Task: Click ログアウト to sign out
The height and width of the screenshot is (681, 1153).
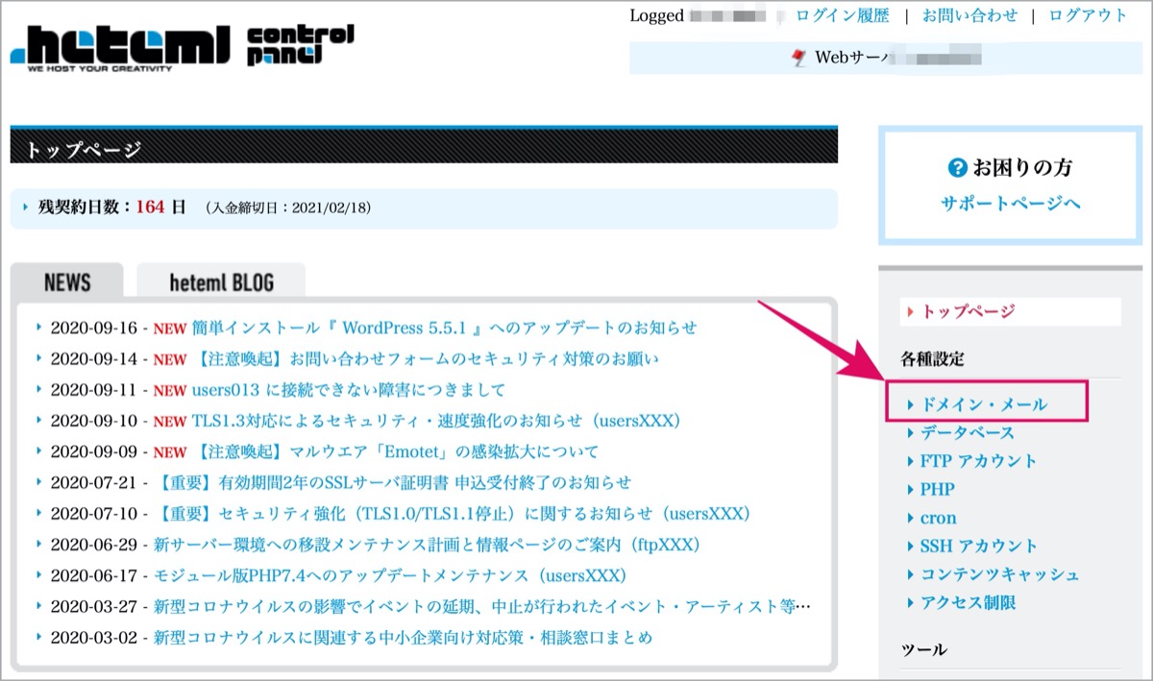Action: pos(1089,15)
